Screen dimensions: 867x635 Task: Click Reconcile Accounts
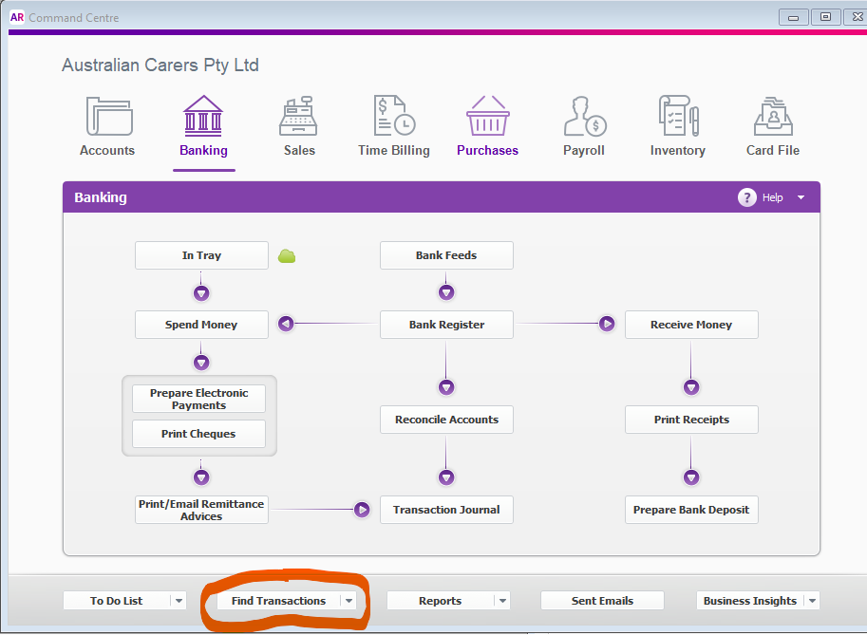coord(446,419)
